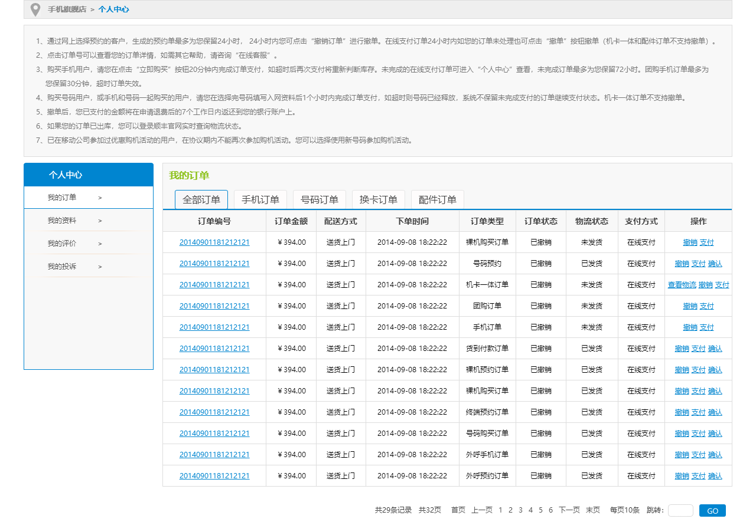Show the 配件订单 tab

click(x=438, y=200)
